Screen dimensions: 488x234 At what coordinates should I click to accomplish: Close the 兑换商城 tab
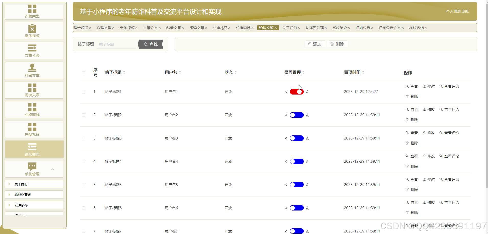pyautogui.click(x=252, y=28)
